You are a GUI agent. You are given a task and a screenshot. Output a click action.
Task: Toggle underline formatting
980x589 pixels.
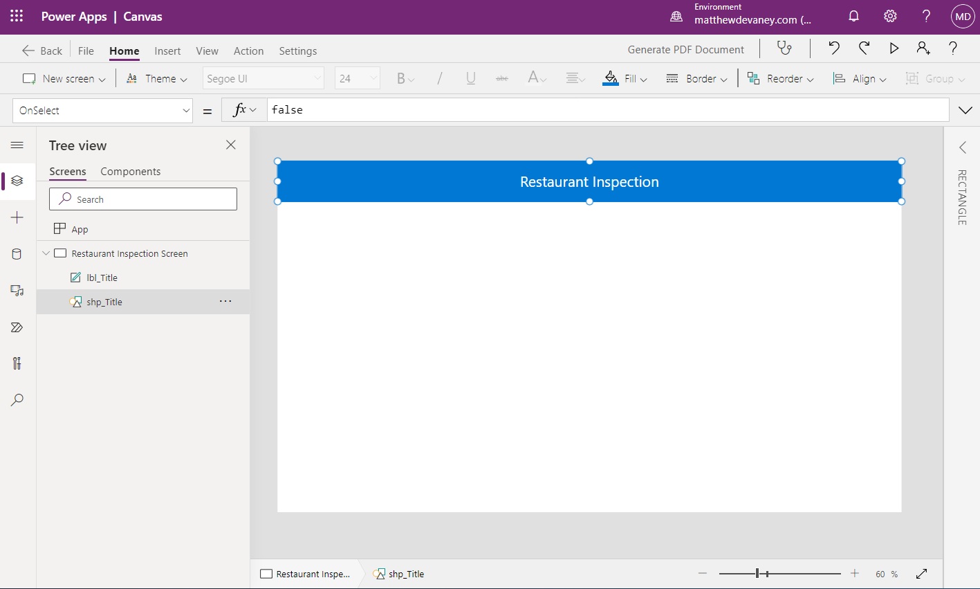point(470,78)
